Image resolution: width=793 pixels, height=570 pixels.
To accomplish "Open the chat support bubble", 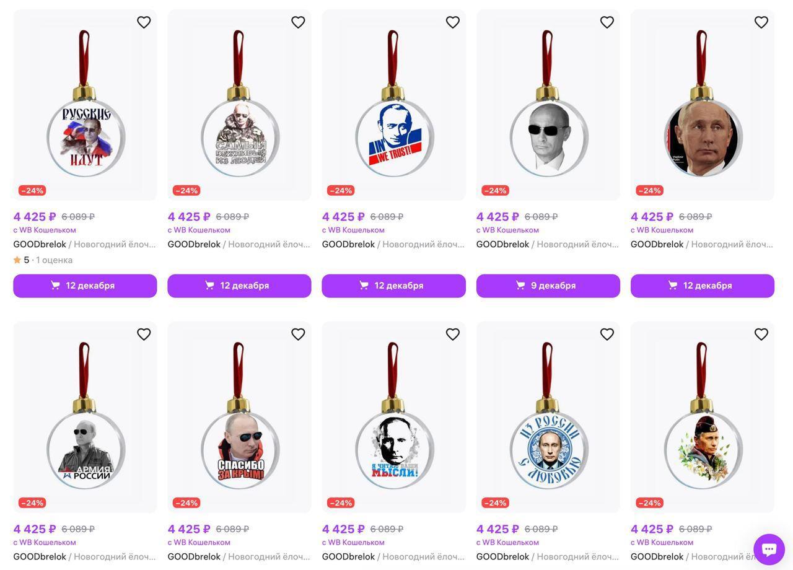I will click(769, 550).
